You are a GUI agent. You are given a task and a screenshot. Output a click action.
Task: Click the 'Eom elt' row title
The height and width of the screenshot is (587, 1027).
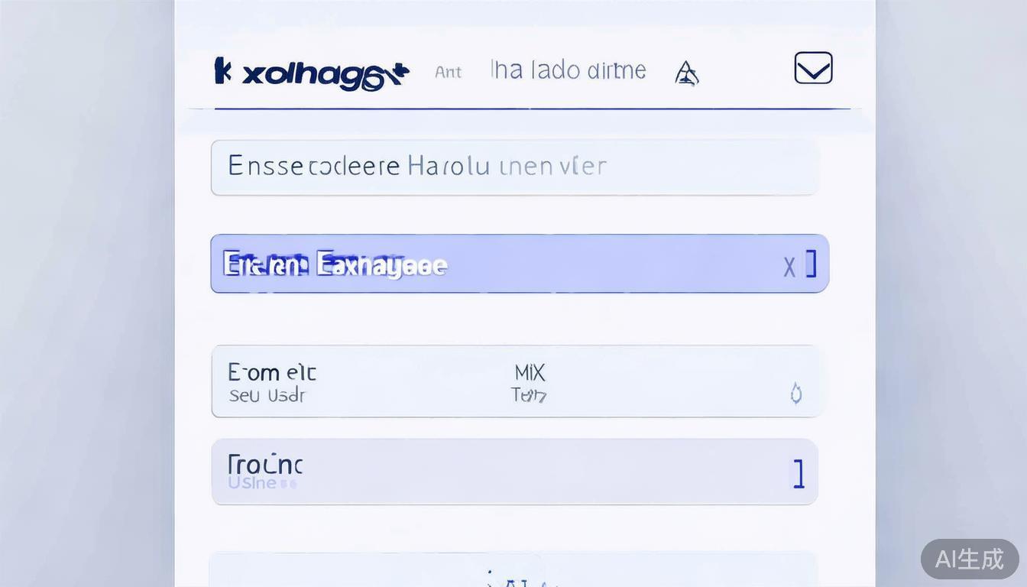(271, 372)
